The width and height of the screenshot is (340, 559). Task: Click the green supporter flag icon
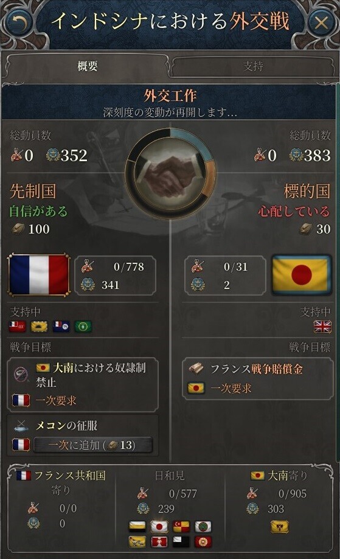[x=83, y=327]
